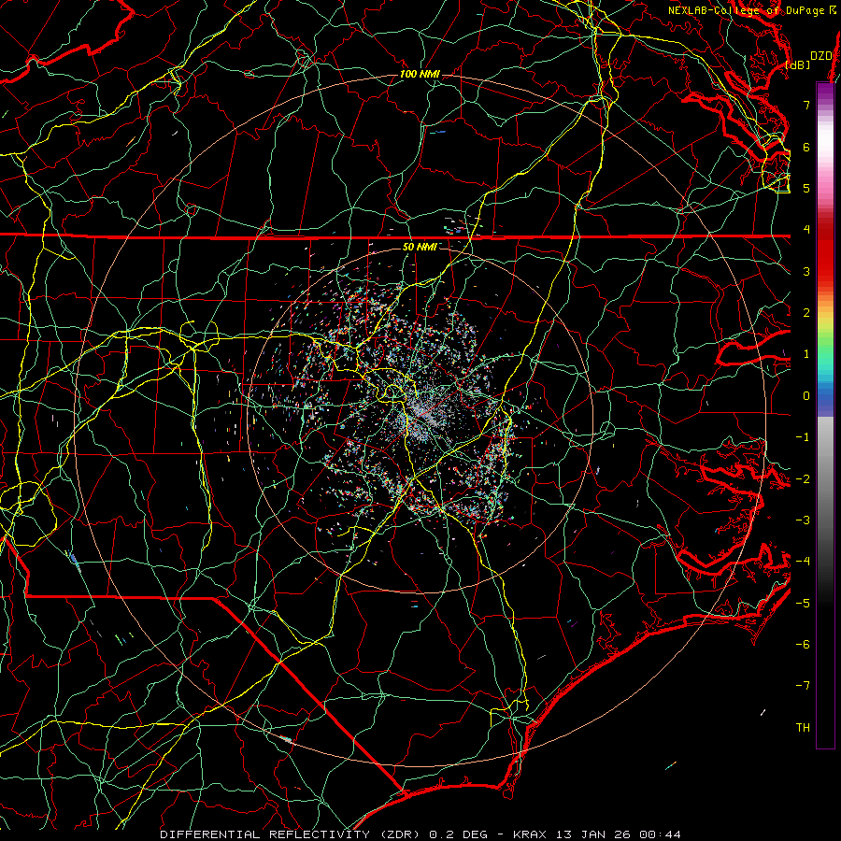Click the 7 value on color scale

[x=806, y=105]
